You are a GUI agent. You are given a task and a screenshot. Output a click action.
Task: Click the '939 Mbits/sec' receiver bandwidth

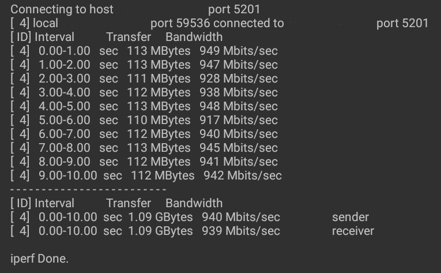(241, 231)
